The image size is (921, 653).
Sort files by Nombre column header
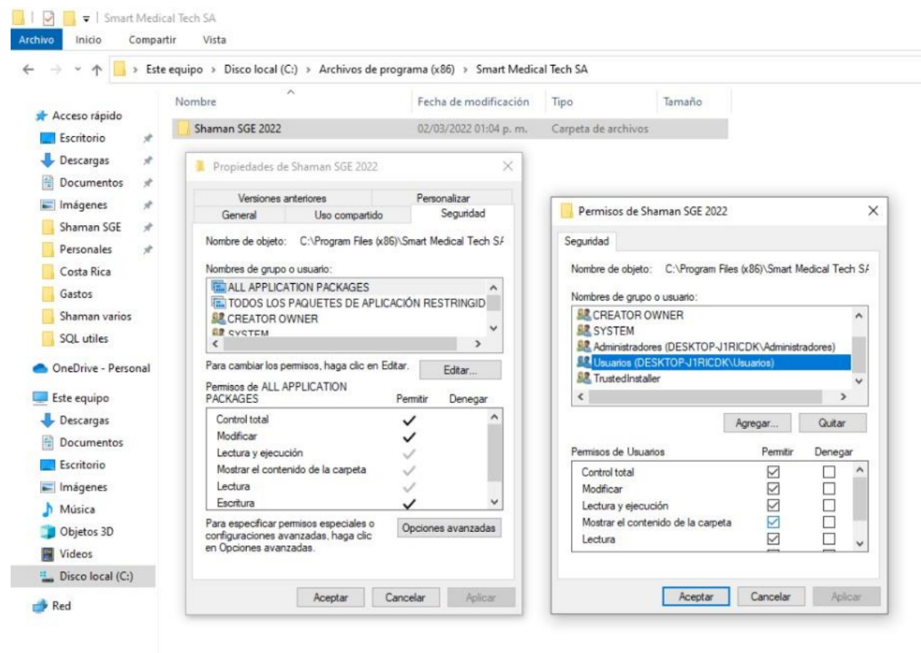196,101
